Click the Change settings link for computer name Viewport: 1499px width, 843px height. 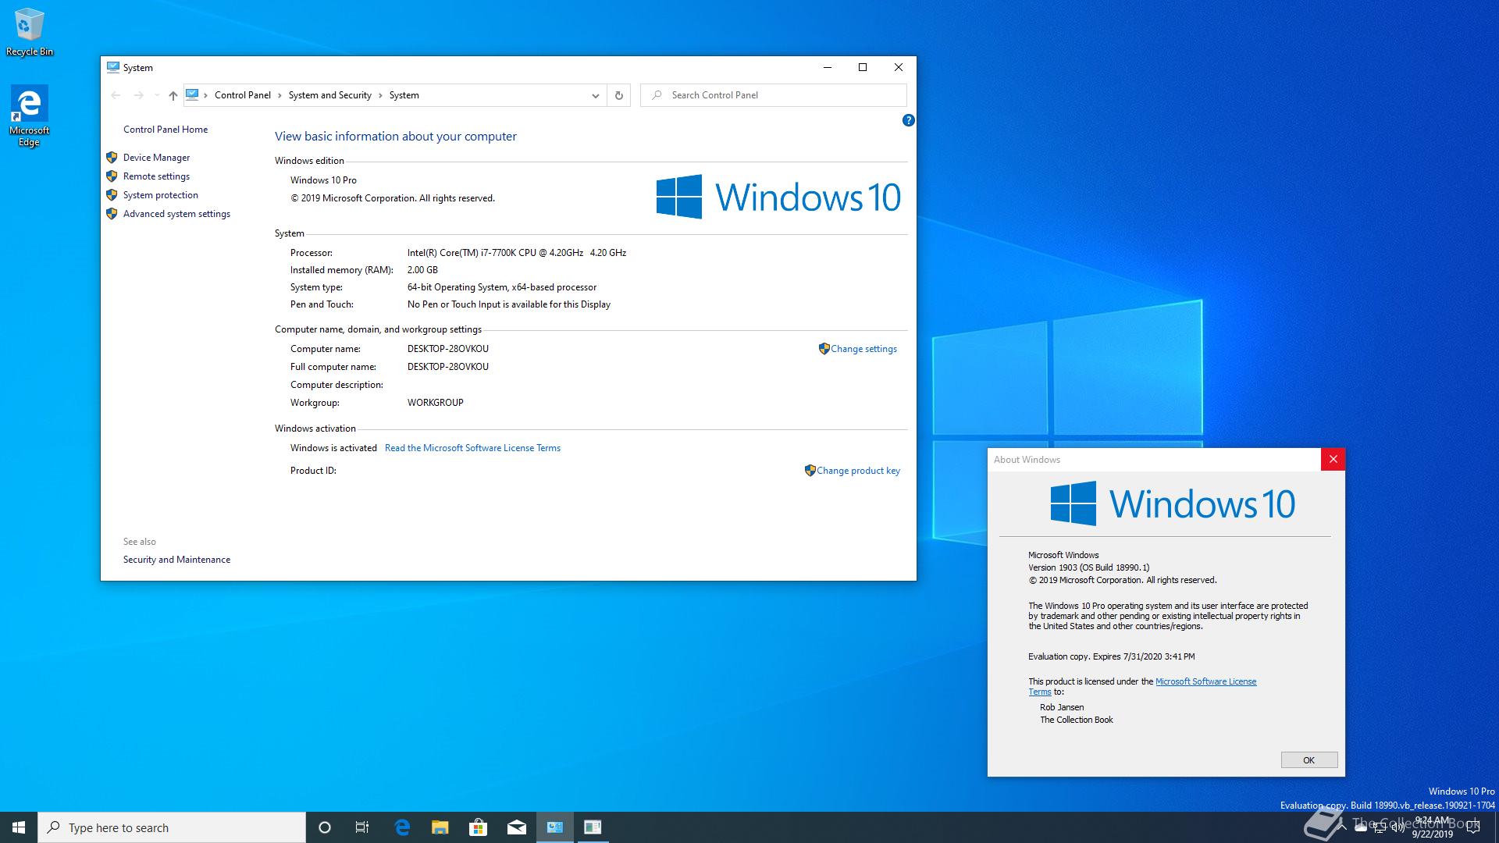click(x=863, y=349)
